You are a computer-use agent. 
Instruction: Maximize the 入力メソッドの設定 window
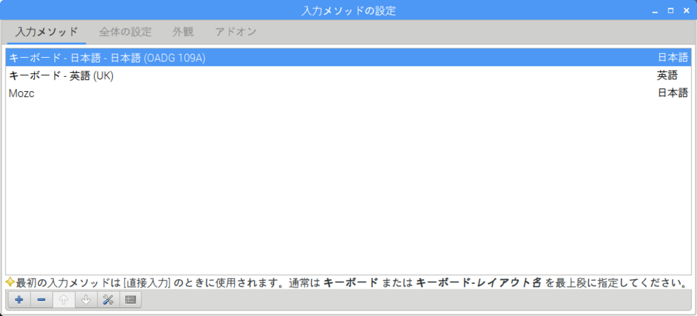pos(670,11)
